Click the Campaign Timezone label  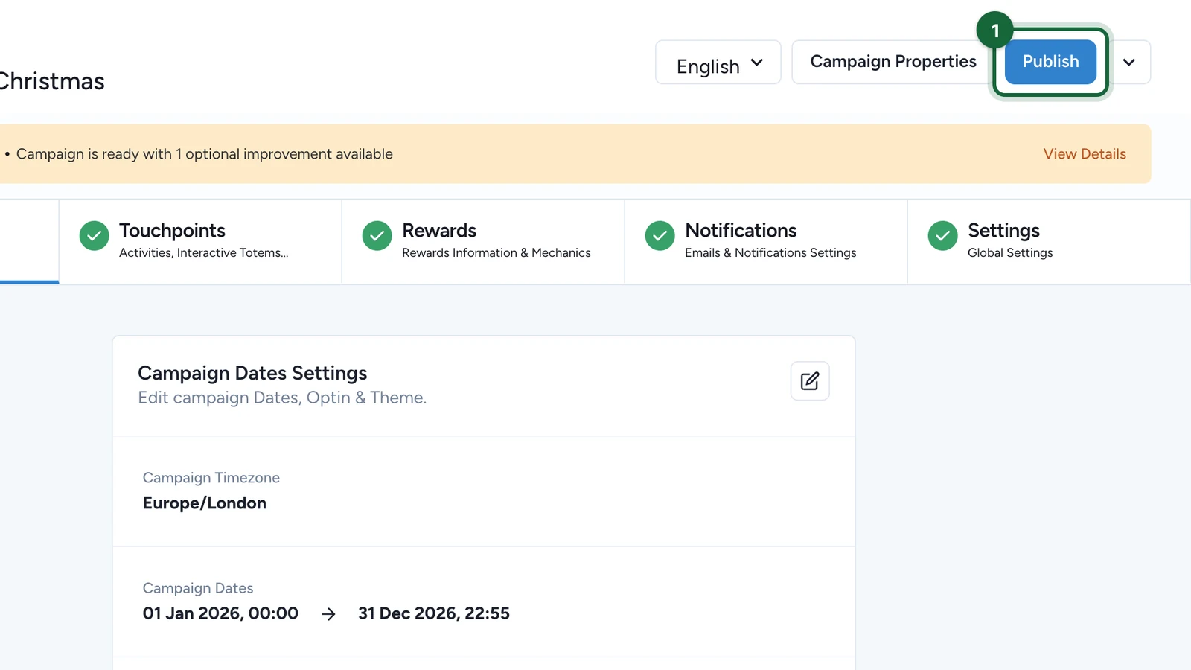click(x=211, y=478)
